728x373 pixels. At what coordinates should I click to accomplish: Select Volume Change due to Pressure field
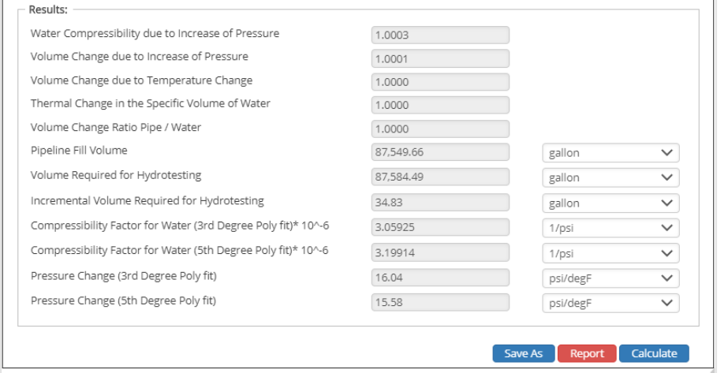(x=440, y=58)
